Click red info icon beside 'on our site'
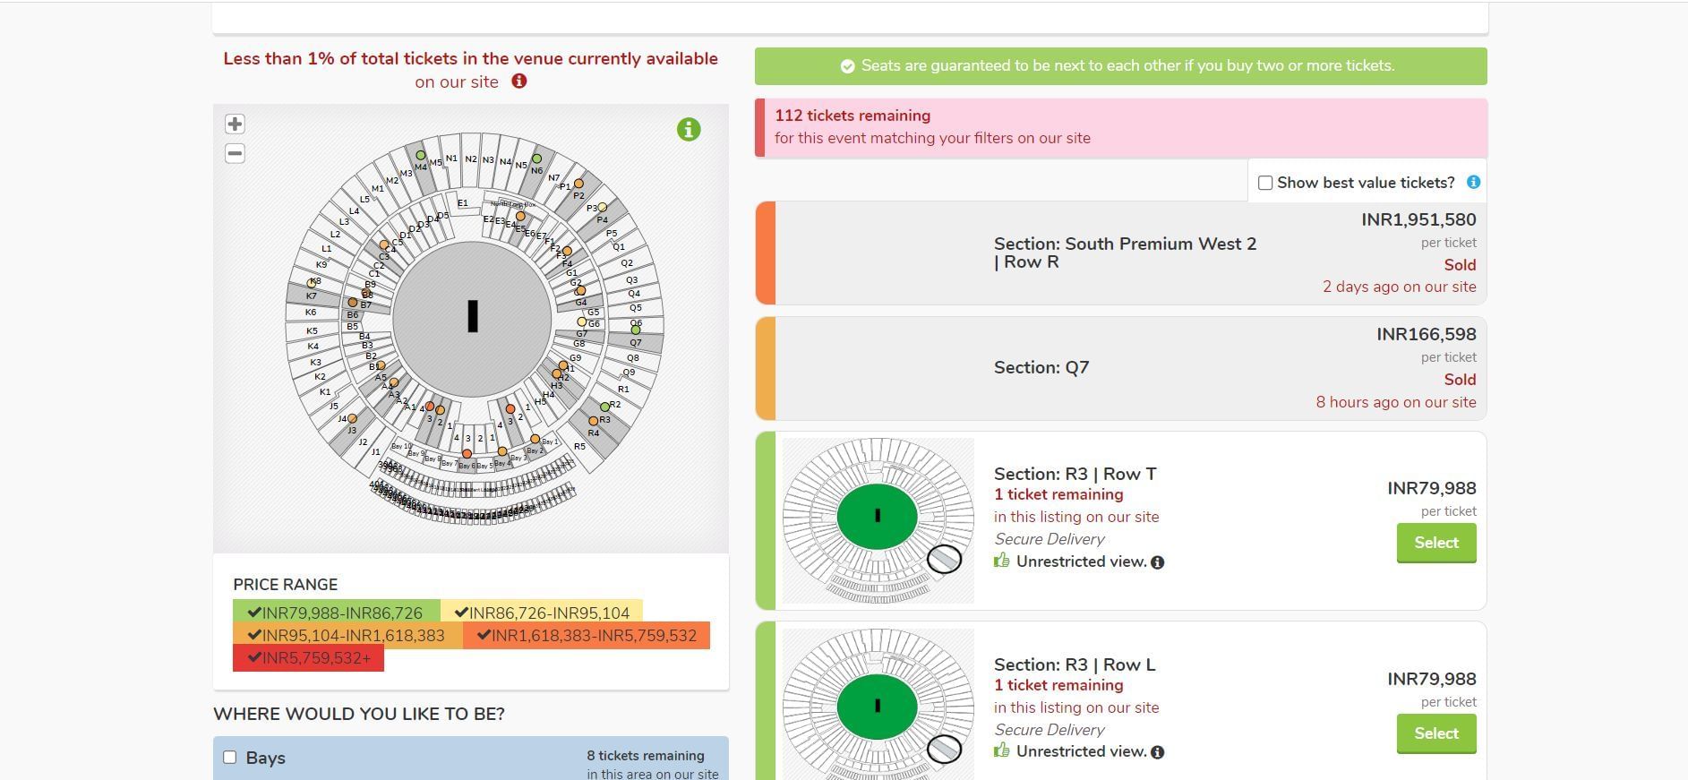 519,81
